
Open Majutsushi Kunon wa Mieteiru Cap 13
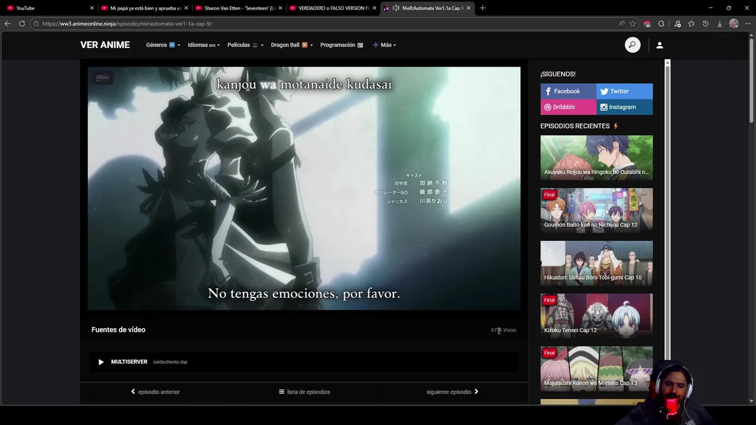click(x=597, y=368)
